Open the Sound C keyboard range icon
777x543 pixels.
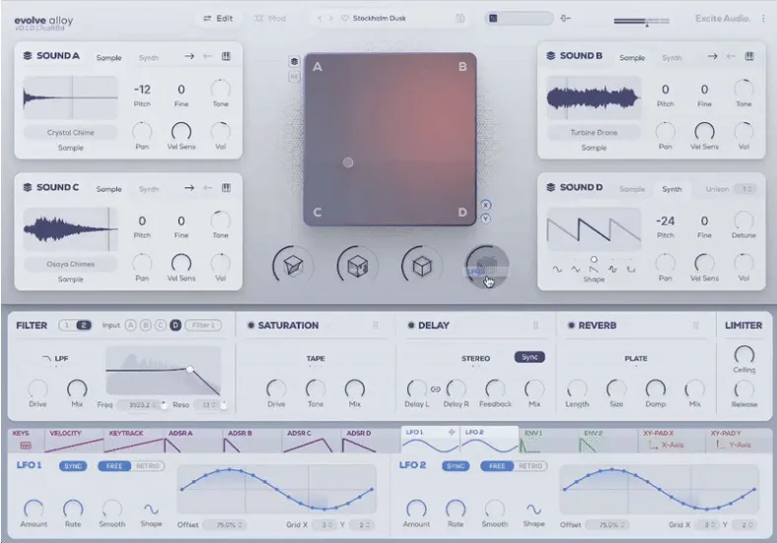226,188
